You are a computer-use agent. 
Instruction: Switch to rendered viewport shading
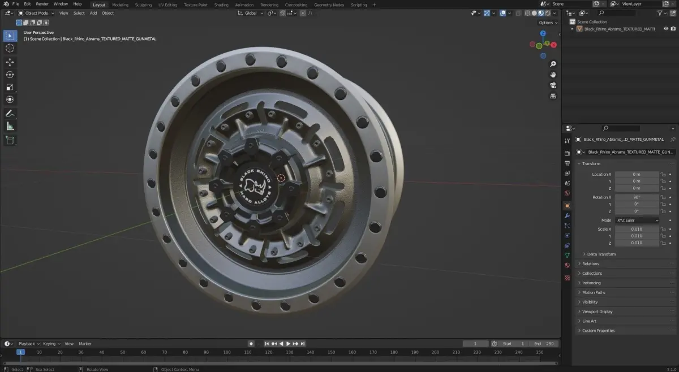click(547, 13)
